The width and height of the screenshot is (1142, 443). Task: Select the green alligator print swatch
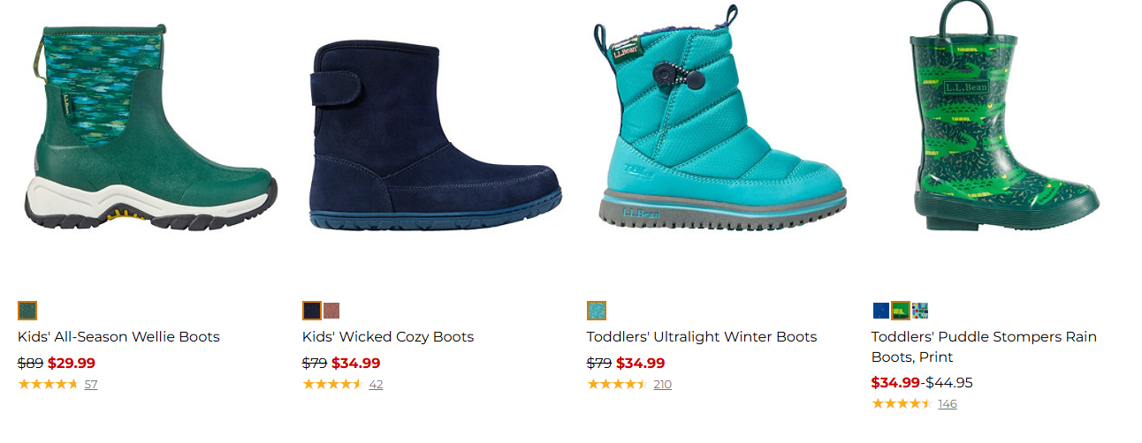click(901, 311)
